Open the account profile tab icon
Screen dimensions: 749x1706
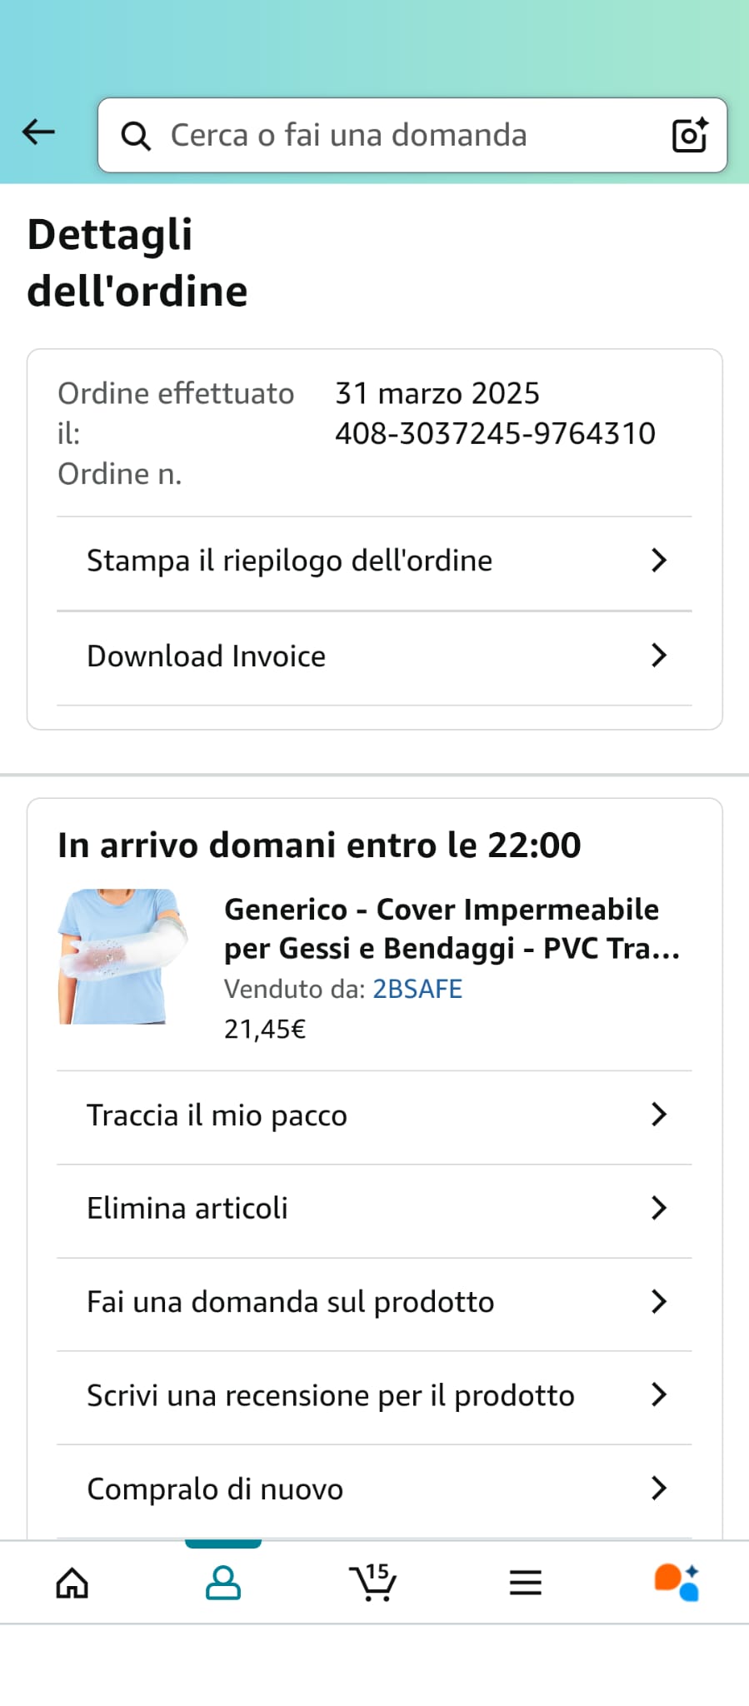223,1583
